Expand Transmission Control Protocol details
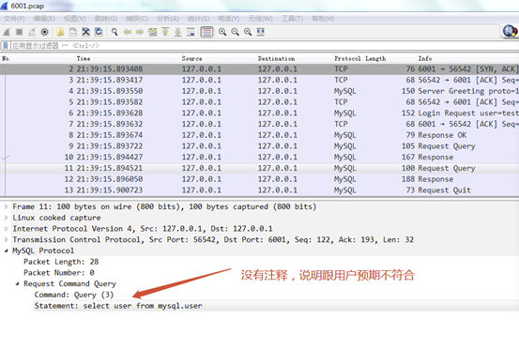Viewport: 519px width, 349px height. 7,239
